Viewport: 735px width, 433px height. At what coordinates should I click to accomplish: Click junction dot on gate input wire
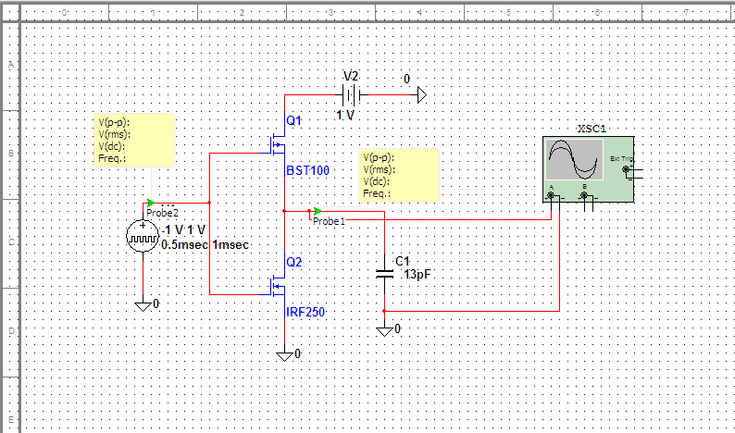point(209,203)
